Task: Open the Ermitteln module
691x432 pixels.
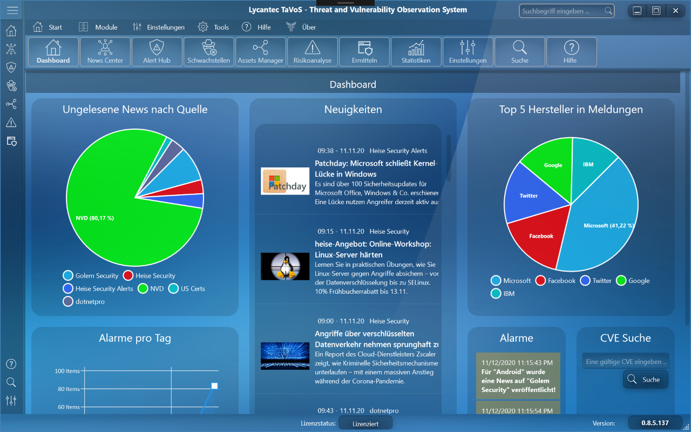Action: (364, 52)
